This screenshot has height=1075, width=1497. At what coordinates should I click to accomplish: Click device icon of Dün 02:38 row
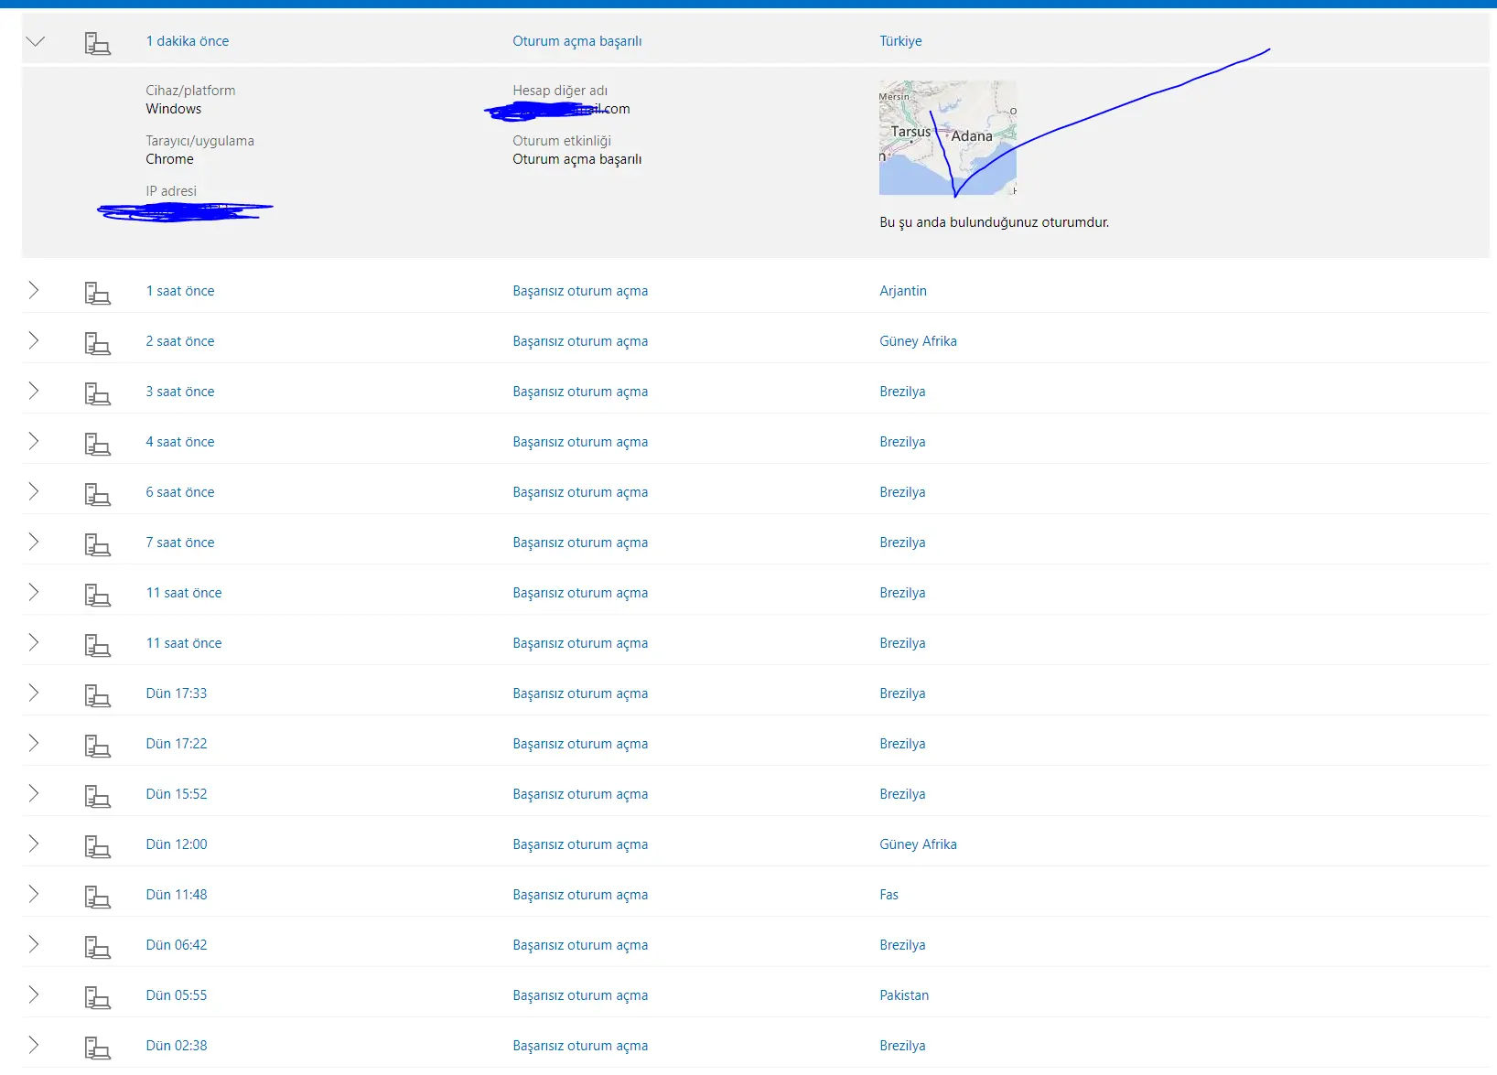(x=97, y=1048)
